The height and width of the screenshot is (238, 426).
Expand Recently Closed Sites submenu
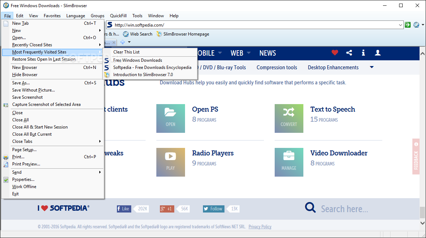pos(53,45)
